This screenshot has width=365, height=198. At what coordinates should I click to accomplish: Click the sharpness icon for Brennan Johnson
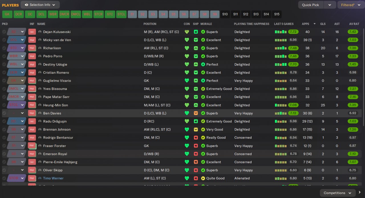pos(196,129)
